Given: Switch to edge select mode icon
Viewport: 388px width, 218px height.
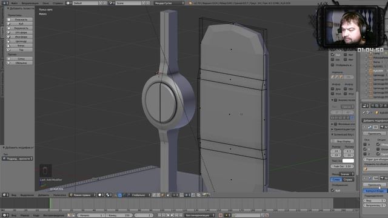Looking at the screenshot, I should 158,195.
